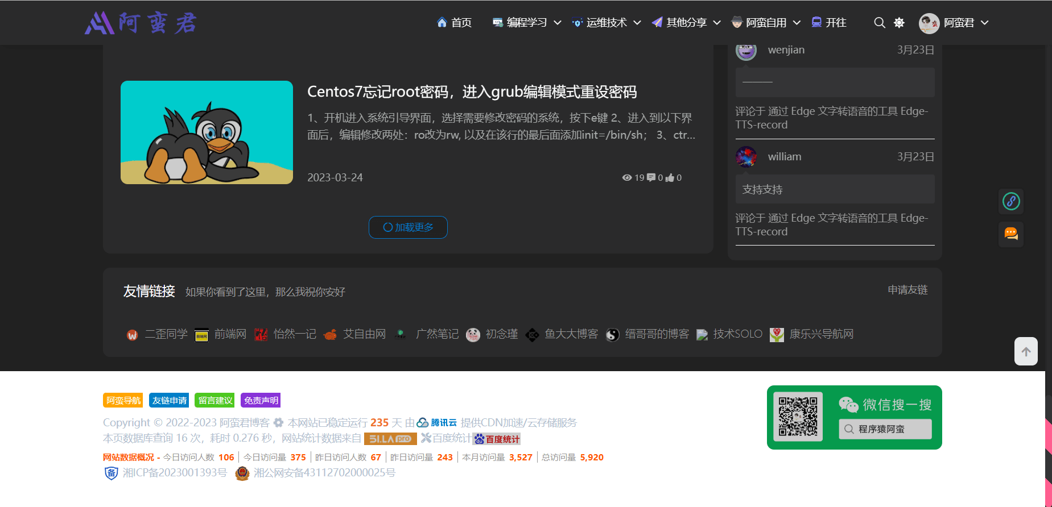Image resolution: width=1052 pixels, height=507 pixels.
Task: Click 申请友链 link
Action: point(907,290)
